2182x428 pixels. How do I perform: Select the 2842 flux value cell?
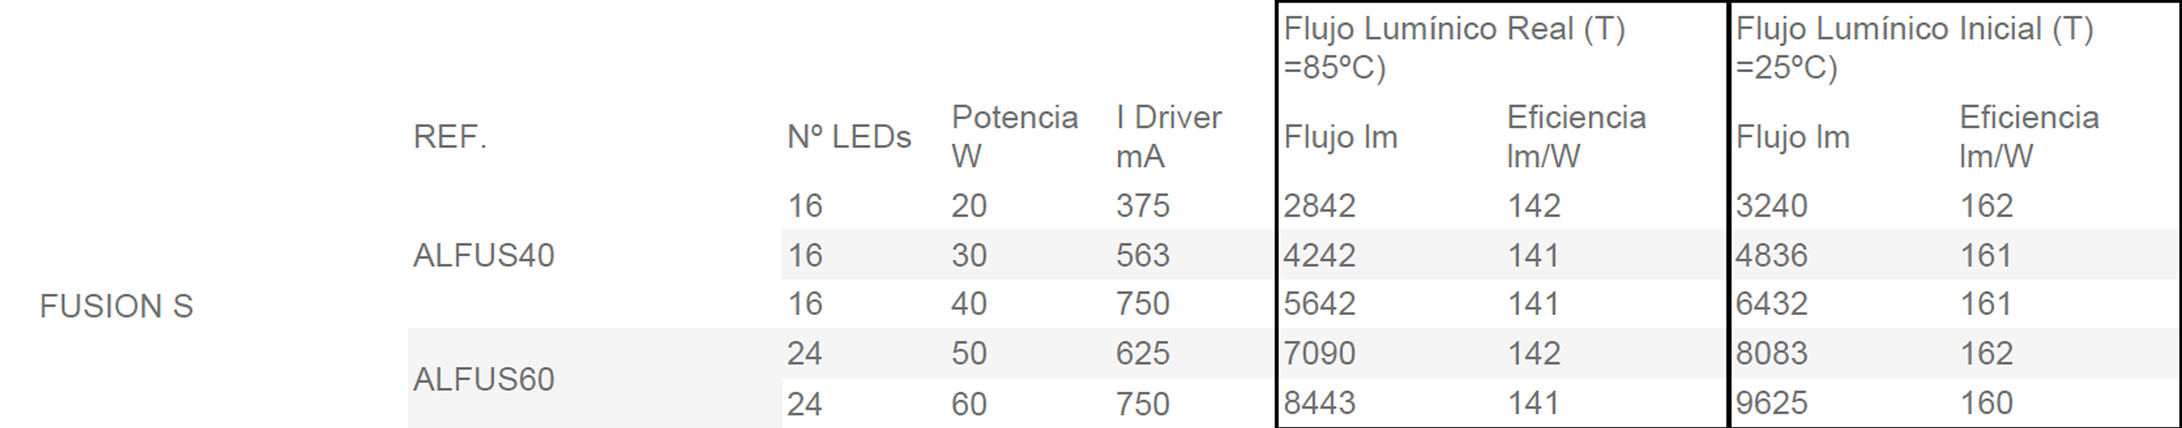click(1319, 206)
